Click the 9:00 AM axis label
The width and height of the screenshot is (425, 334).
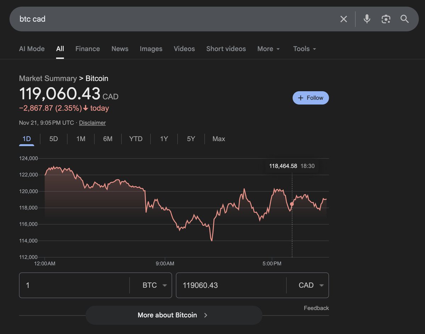coord(165,264)
